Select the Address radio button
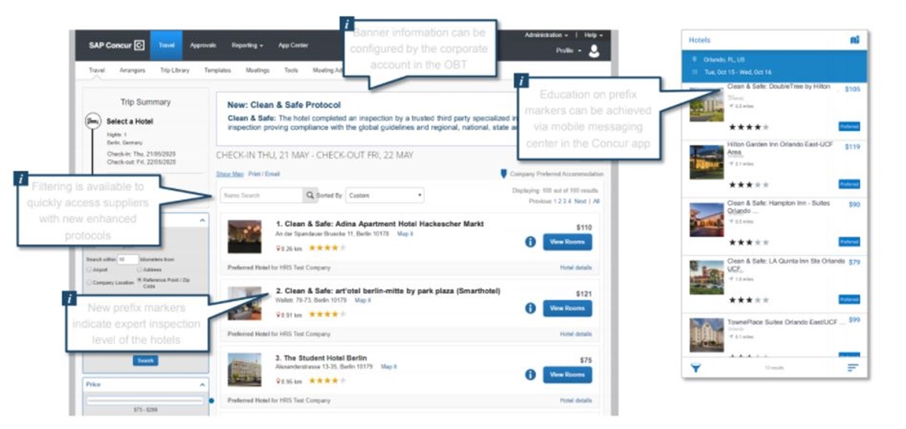Image resolution: width=906 pixels, height=429 pixels. tap(140, 268)
